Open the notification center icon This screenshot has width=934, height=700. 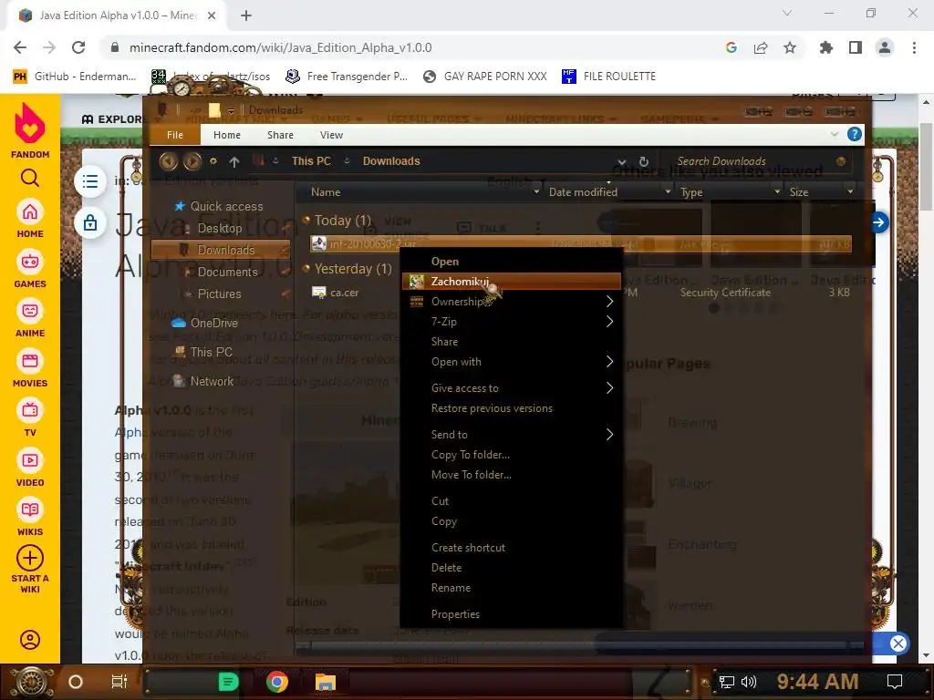[894, 682]
